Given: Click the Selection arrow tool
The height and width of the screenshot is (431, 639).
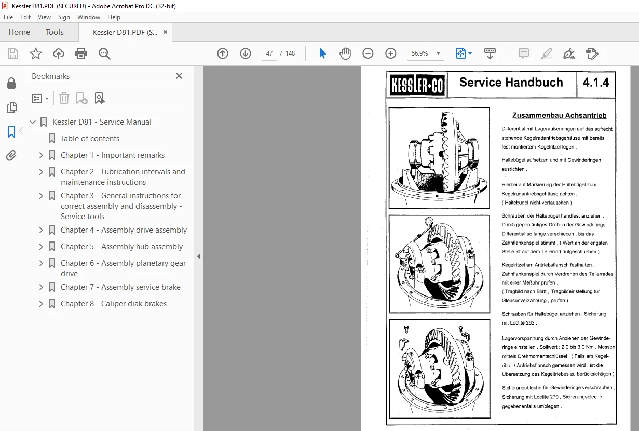Looking at the screenshot, I should 322,53.
